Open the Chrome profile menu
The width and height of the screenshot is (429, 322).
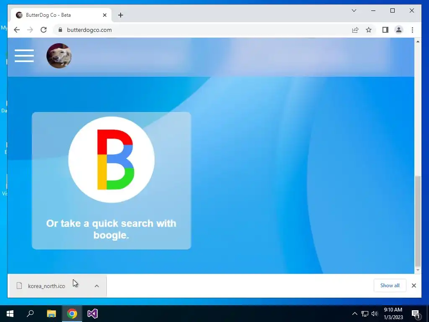[399, 30]
